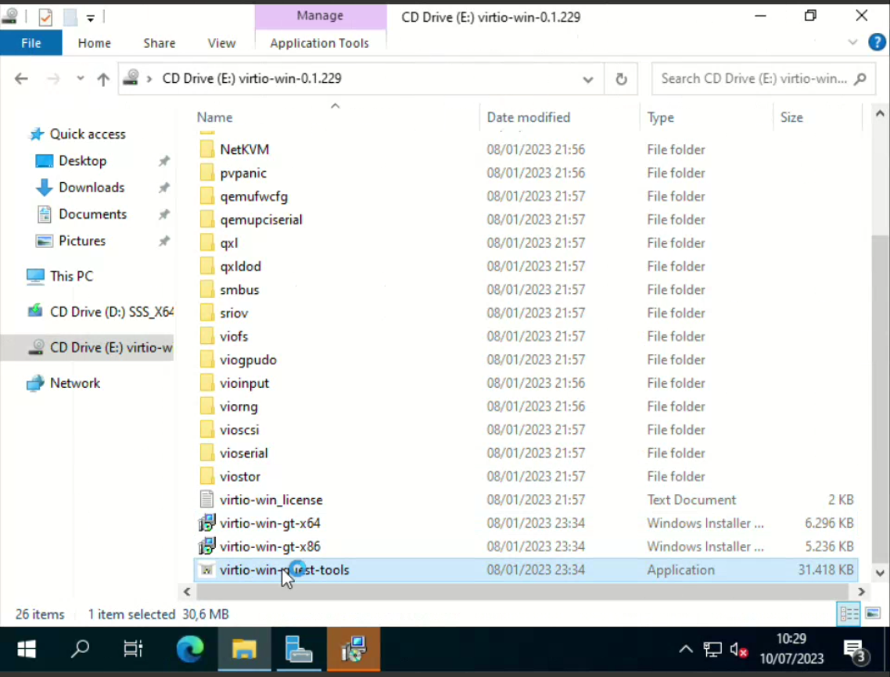Show hidden system tray icons
The height and width of the screenshot is (677, 890).
click(685, 650)
